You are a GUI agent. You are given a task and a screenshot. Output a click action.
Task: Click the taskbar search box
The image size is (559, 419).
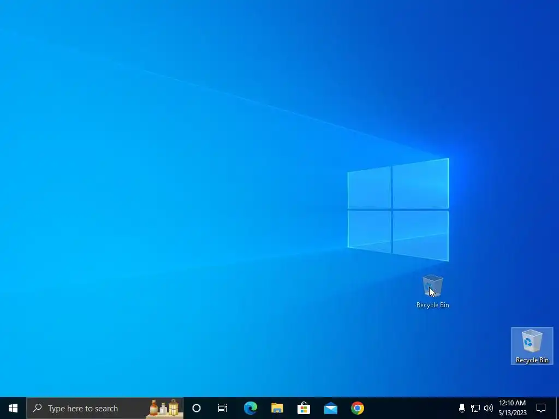(x=105, y=408)
